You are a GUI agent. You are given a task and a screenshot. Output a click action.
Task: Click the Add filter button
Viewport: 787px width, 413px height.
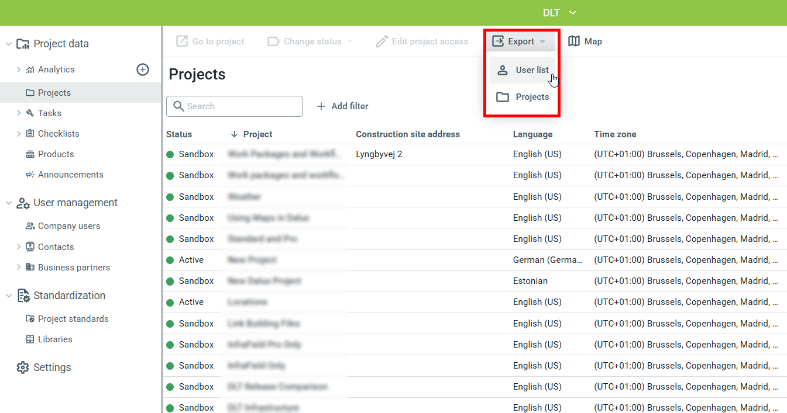click(343, 106)
